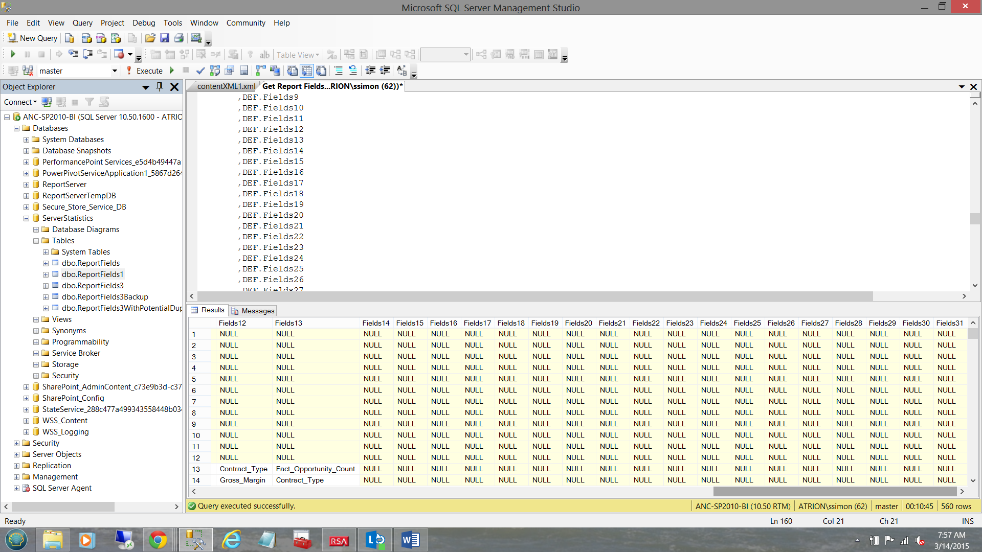Open Google Chrome from the taskbar
This screenshot has height=552, width=982.
pos(158,540)
